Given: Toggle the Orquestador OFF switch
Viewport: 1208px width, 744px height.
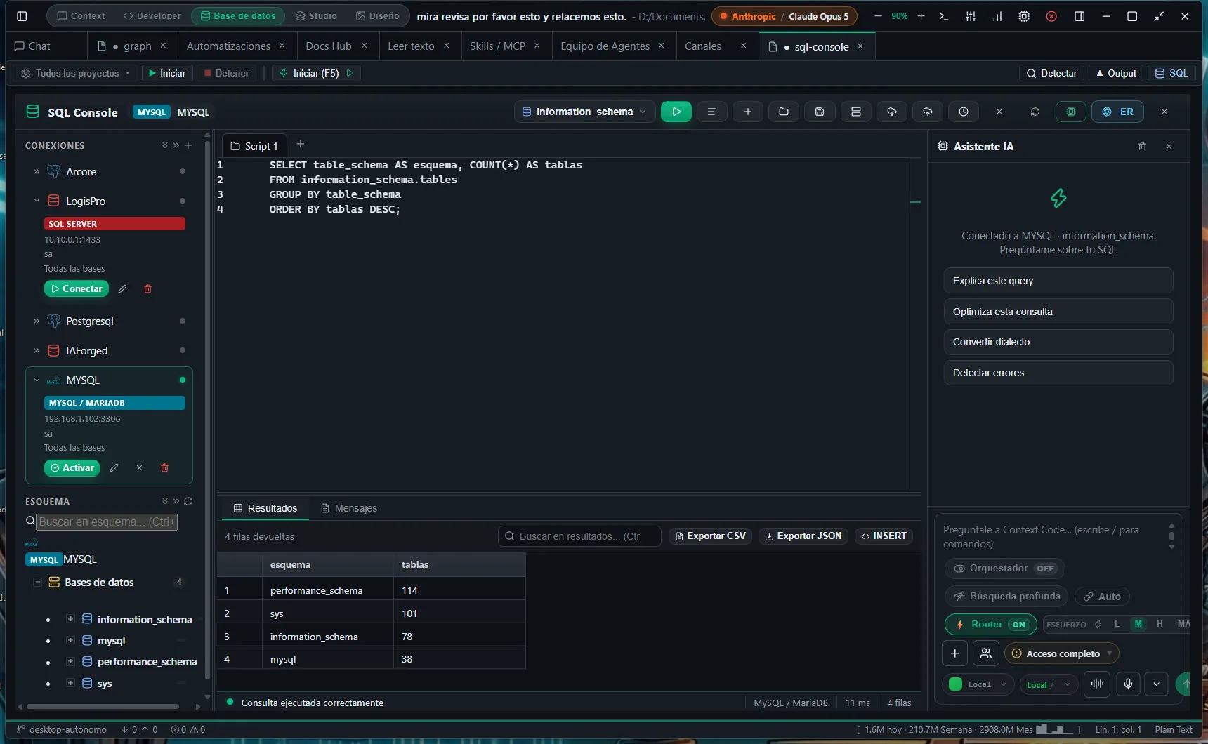Looking at the screenshot, I should click(x=1004, y=568).
